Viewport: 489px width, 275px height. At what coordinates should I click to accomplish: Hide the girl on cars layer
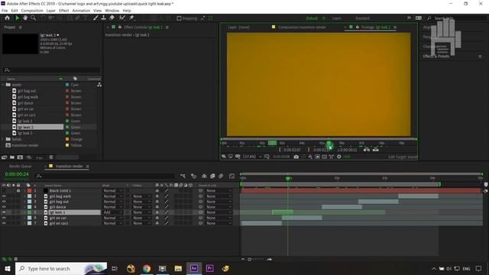tap(4, 223)
